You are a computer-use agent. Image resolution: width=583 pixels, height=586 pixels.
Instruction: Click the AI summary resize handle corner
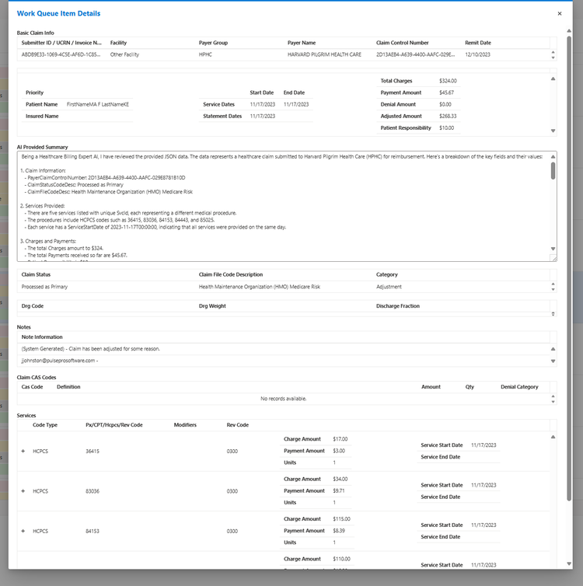click(553, 258)
